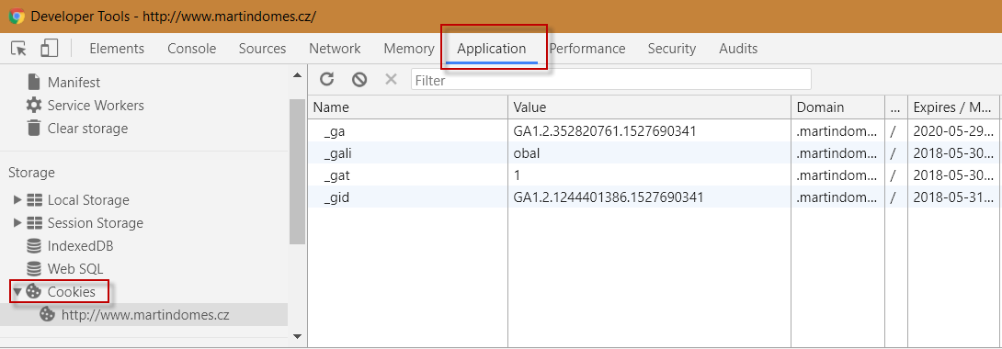Select the _gid cookie row
The width and height of the screenshot is (1002, 349).
point(653,197)
